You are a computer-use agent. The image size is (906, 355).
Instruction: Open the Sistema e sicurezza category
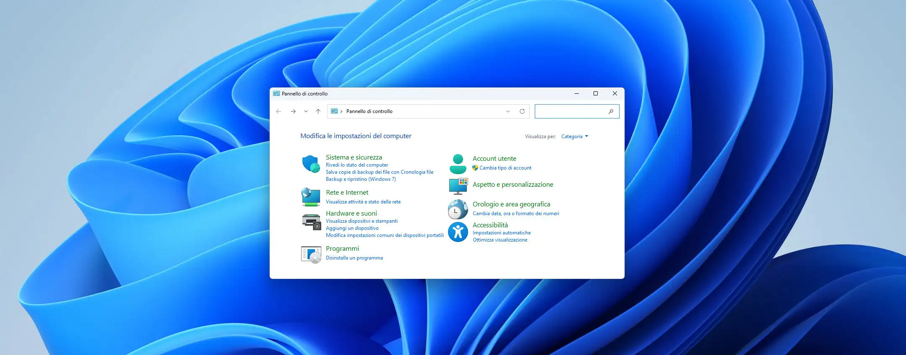click(x=354, y=157)
